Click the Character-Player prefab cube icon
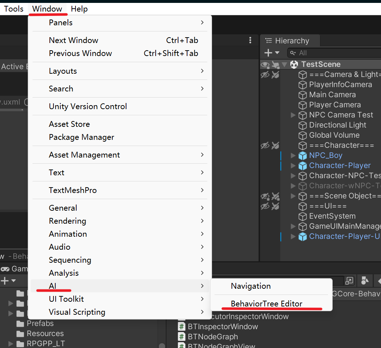 [302, 166]
